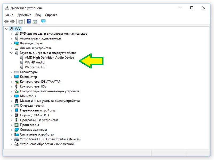Click the Forward arrow in the toolbar
The height and width of the screenshot is (160, 214).
tap(12, 21)
